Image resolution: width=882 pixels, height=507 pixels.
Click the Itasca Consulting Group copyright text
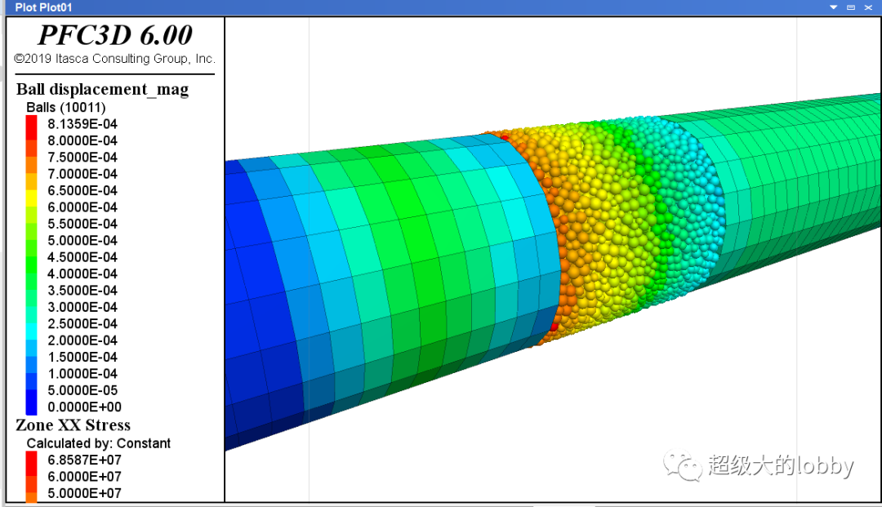tap(115, 59)
